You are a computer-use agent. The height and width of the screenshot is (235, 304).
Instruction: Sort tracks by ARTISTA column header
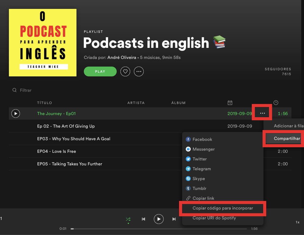click(x=136, y=103)
